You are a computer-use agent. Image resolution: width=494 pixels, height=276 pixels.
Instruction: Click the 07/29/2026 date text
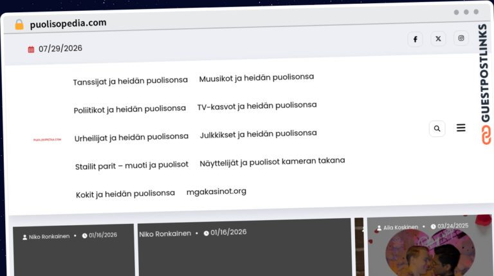pos(60,48)
